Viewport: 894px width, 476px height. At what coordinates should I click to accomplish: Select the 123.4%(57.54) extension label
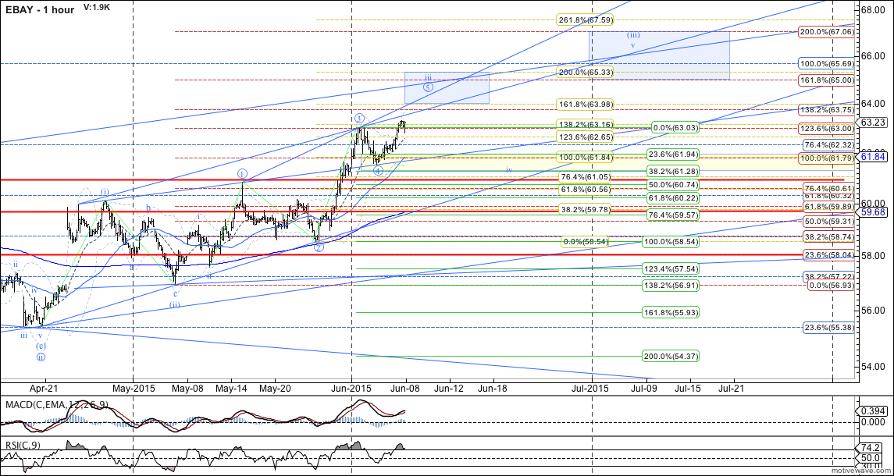tap(671, 268)
